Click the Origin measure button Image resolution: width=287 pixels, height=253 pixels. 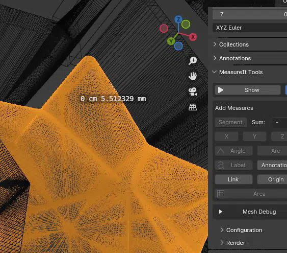272,179
